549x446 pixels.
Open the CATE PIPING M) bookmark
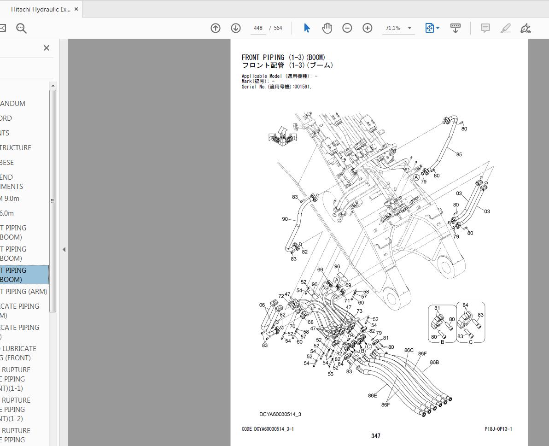pos(20,311)
